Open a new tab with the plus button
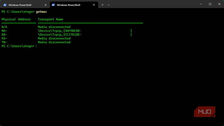Screen dimensions: 224x126 pyautogui.click(x=102, y=5)
